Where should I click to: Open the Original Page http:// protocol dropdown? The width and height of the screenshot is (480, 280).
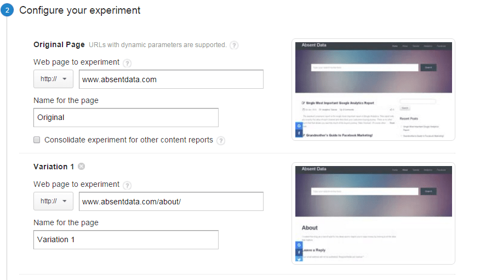(x=53, y=79)
